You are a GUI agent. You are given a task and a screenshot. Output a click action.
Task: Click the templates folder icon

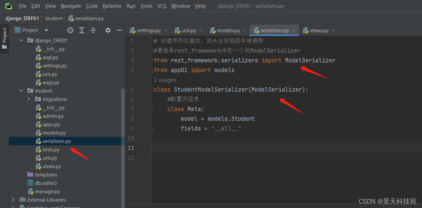point(30,174)
